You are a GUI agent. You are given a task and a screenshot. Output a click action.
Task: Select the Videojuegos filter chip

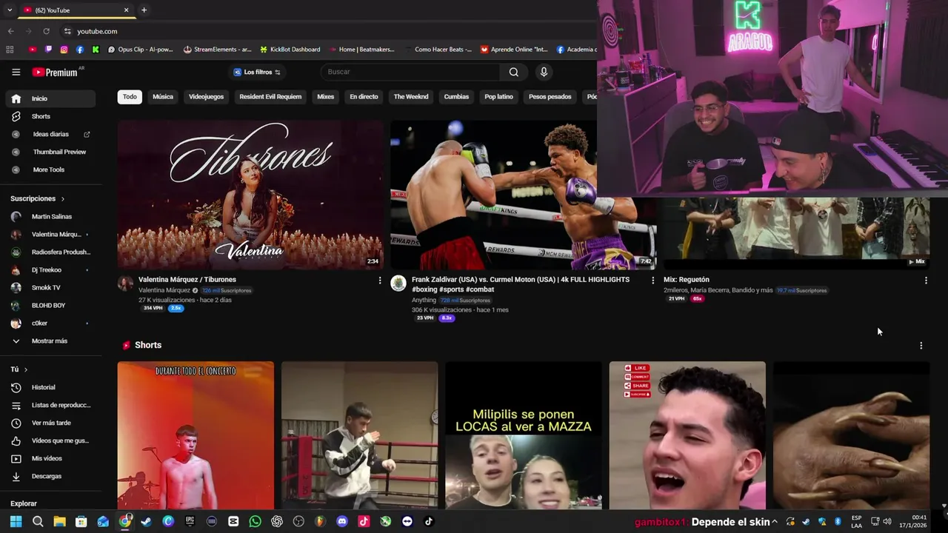[206, 97]
